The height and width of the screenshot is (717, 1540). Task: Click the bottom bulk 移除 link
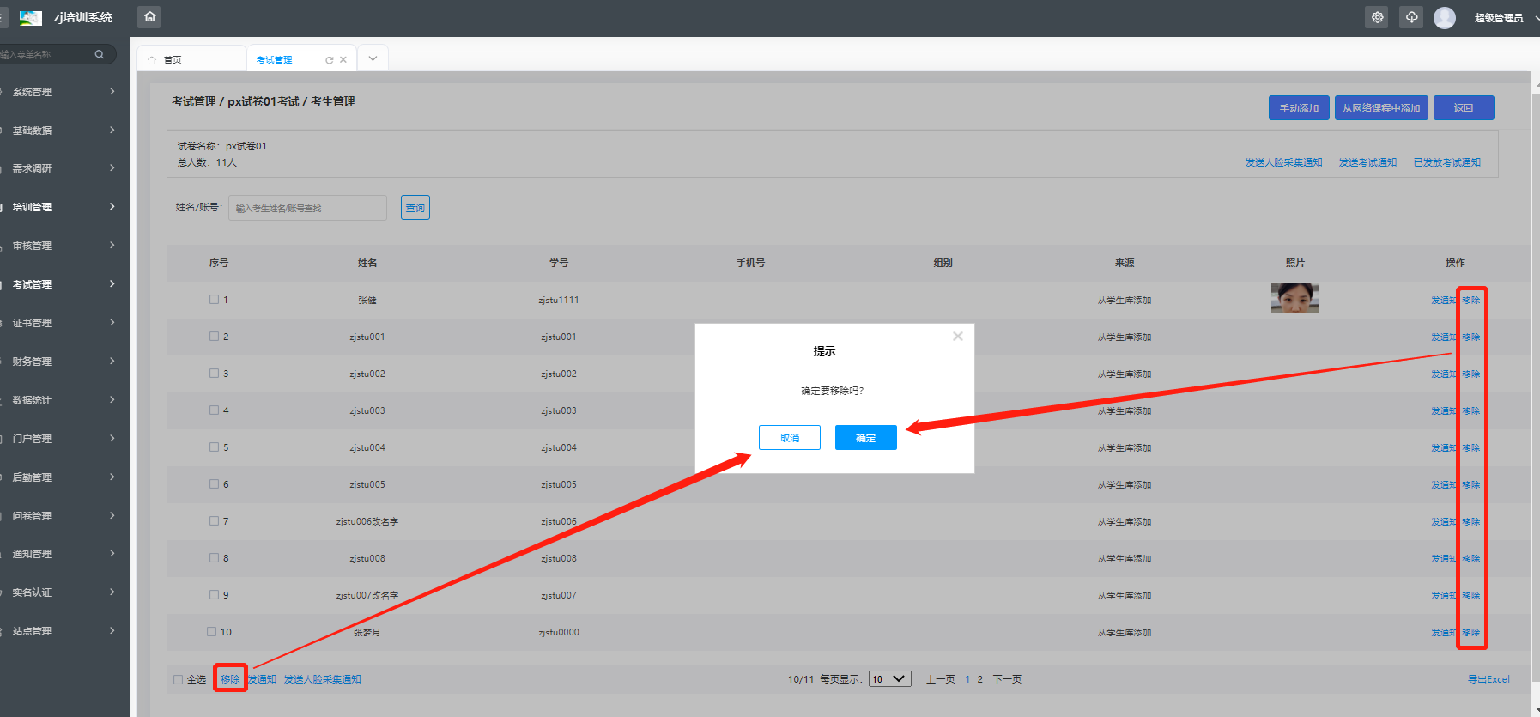(230, 679)
